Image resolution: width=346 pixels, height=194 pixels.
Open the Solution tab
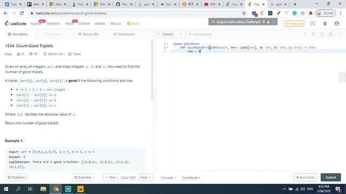pyautogui.click(x=53, y=34)
